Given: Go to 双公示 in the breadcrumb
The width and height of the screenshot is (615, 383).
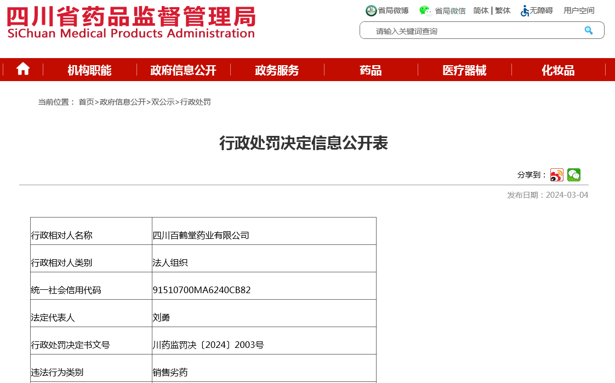Looking at the screenshot, I should pos(163,102).
